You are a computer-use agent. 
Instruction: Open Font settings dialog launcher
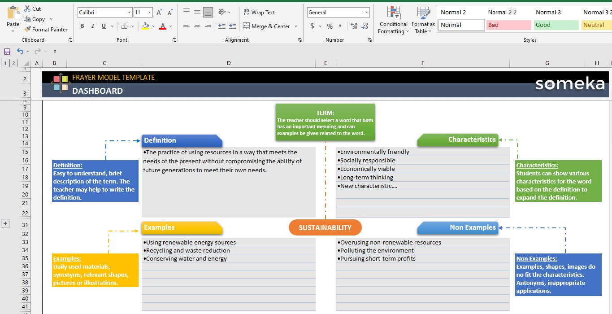(x=174, y=40)
